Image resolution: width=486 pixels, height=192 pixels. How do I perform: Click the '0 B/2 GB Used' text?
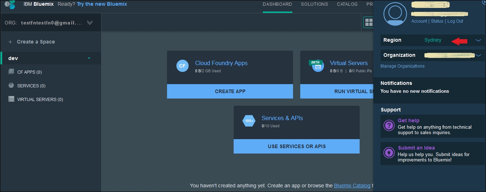click(208, 71)
